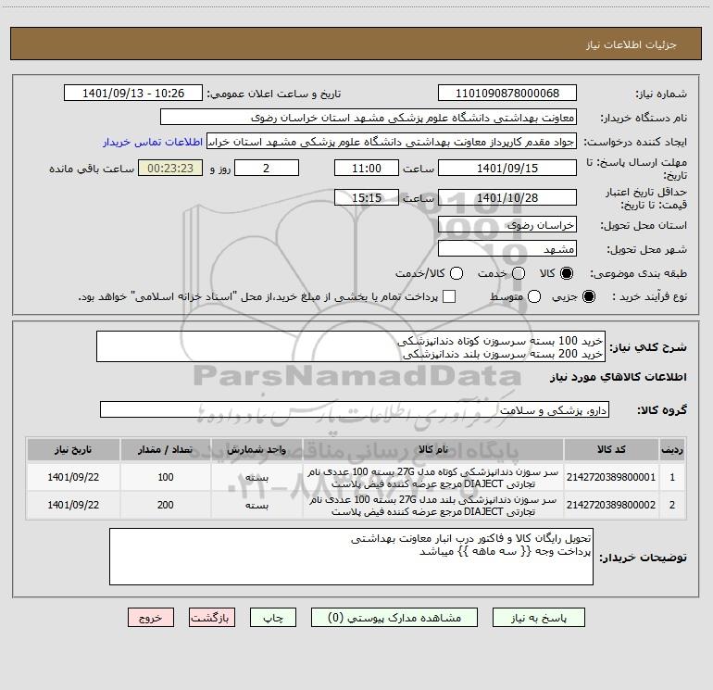The image size is (713, 690).
Task: Click the price validity date 1401/10/28
Action: pyautogui.click(x=507, y=197)
